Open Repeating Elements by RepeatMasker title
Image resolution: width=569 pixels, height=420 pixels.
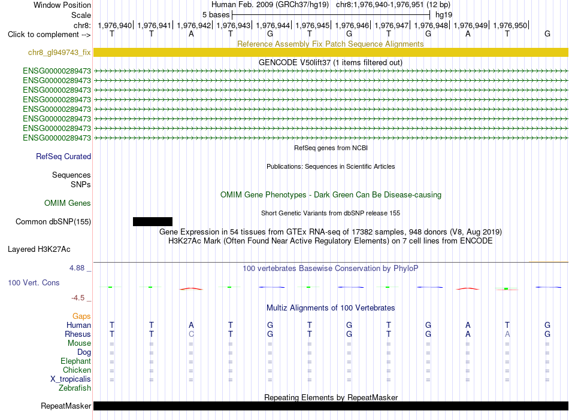(331, 397)
